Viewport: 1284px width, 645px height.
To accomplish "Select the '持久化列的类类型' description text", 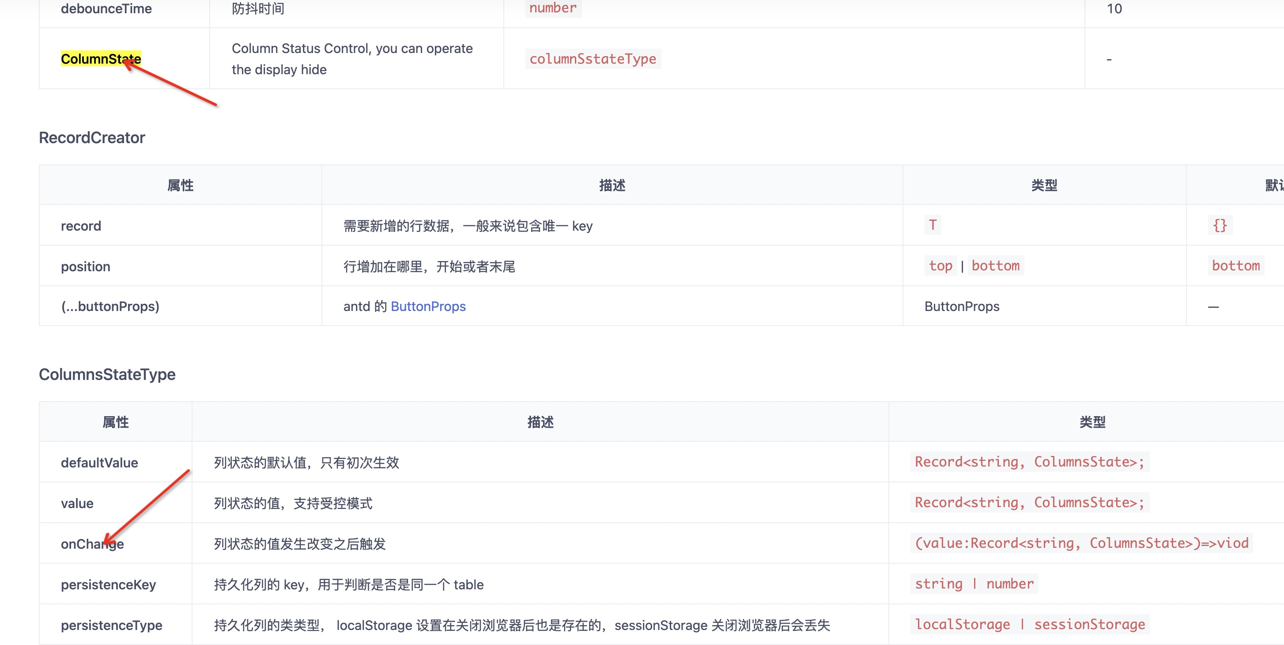I will click(x=522, y=625).
